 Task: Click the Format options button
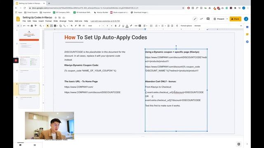coord(186,25)
